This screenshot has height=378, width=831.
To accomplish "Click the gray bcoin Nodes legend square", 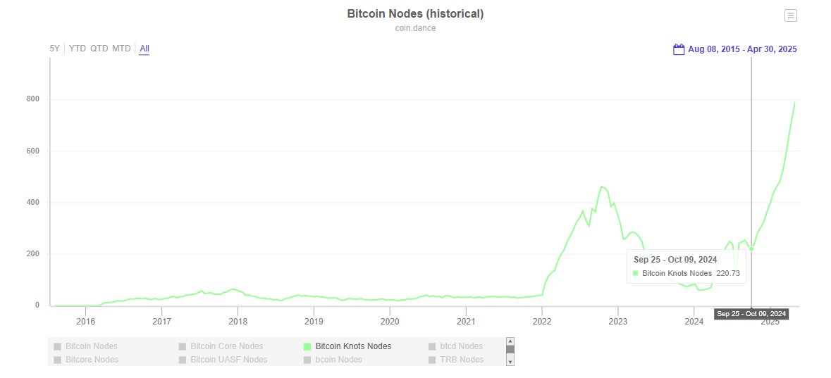I will tap(307, 360).
